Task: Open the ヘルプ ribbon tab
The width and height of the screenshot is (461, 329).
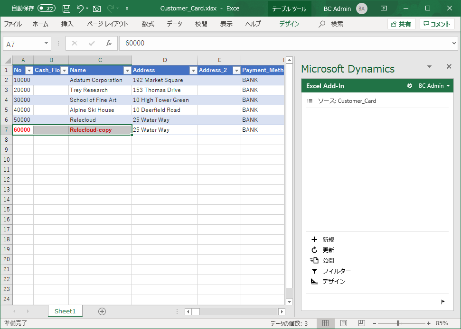Action: click(x=253, y=24)
